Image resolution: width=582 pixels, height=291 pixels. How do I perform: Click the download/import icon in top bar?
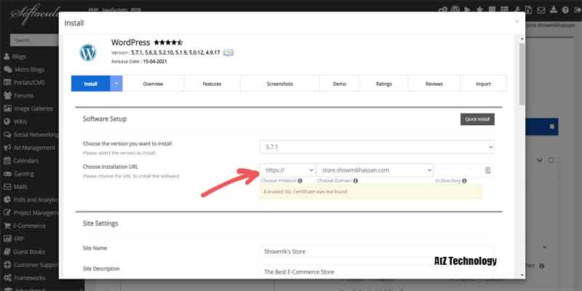point(554,10)
